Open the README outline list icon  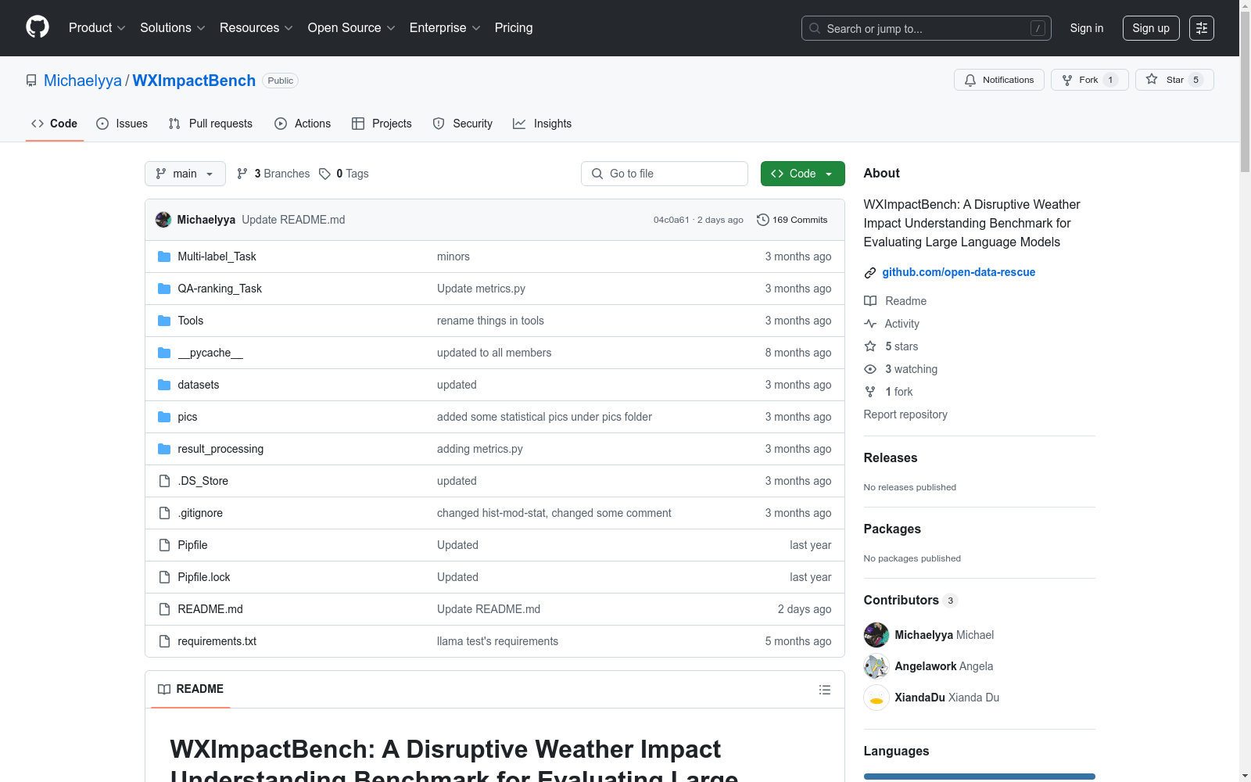825,690
